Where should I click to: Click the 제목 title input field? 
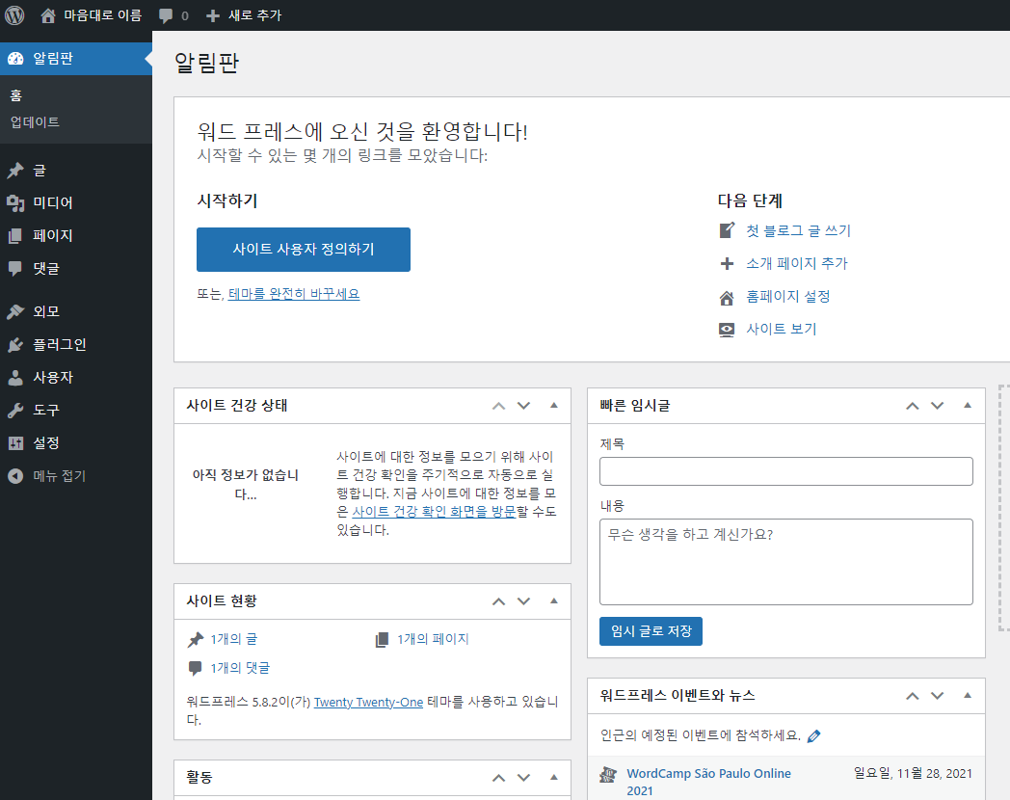click(x=785, y=471)
